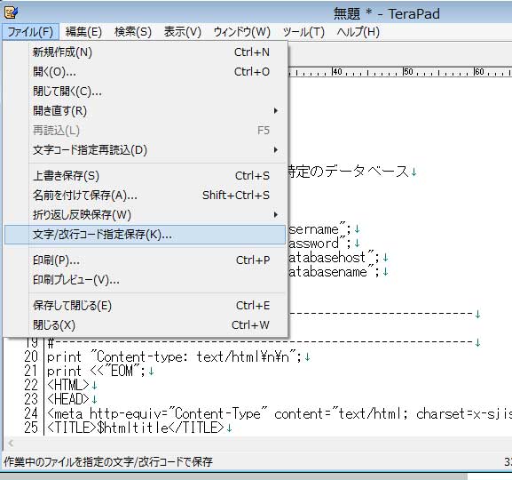Open the ヘルプ(H) menu
This screenshot has height=480, width=512.
point(358,32)
